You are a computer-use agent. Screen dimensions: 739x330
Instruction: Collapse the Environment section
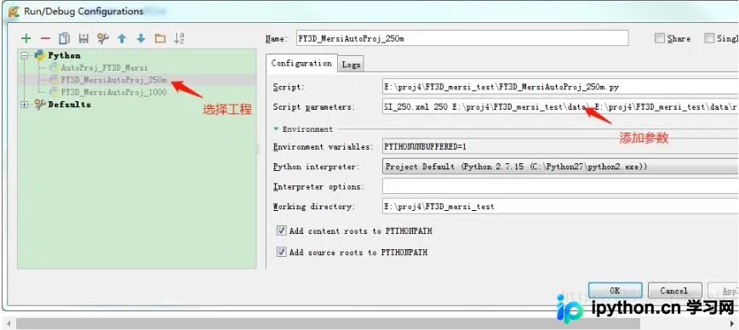coord(276,129)
